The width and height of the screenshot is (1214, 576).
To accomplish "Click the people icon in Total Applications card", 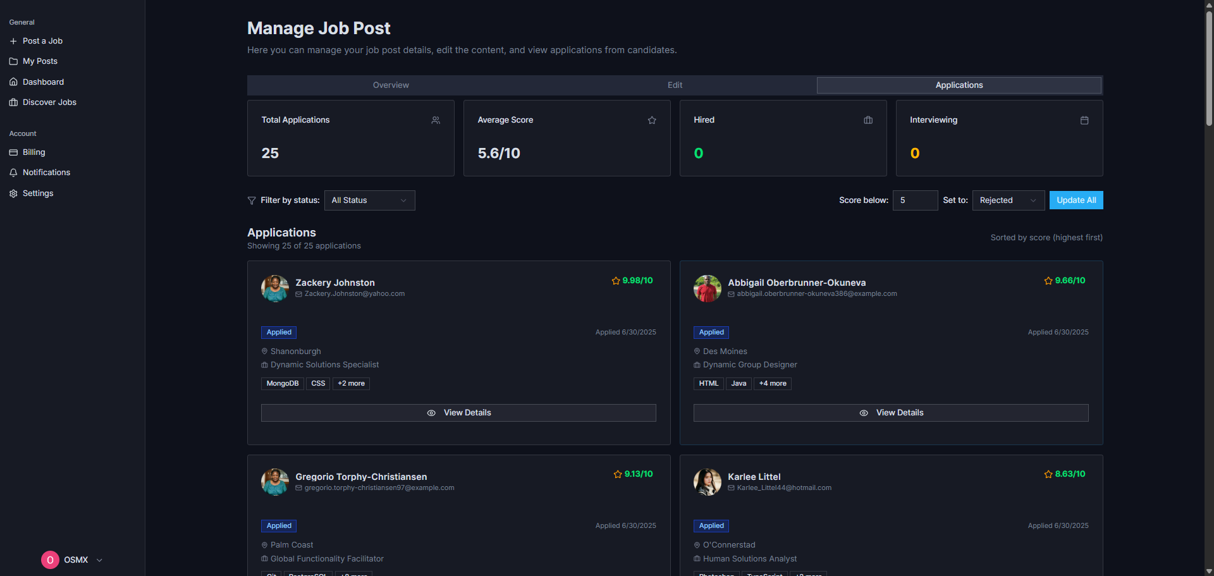I will pyautogui.click(x=436, y=120).
